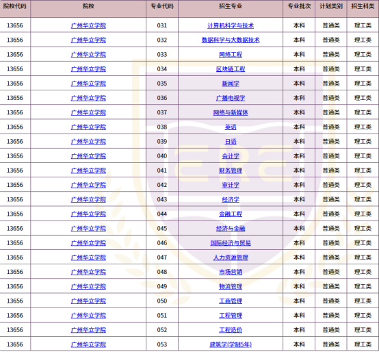Open the 工程造价 major link
Screen dimensions: 379x352
click(231, 329)
